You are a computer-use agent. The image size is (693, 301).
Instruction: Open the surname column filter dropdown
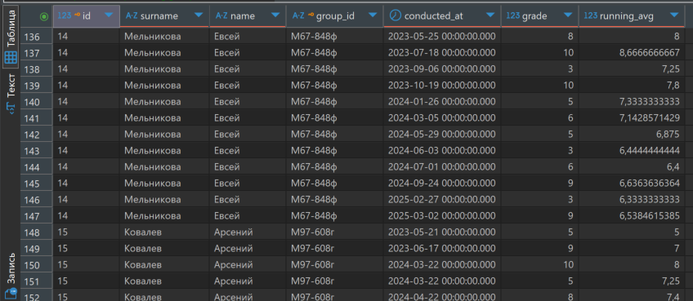coord(199,15)
